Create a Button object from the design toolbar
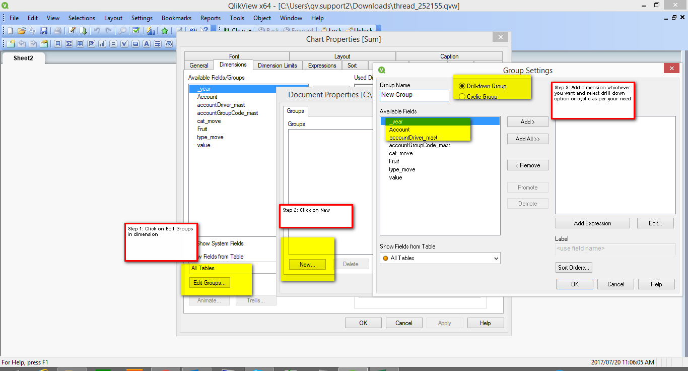The image size is (688, 371). tap(135, 44)
